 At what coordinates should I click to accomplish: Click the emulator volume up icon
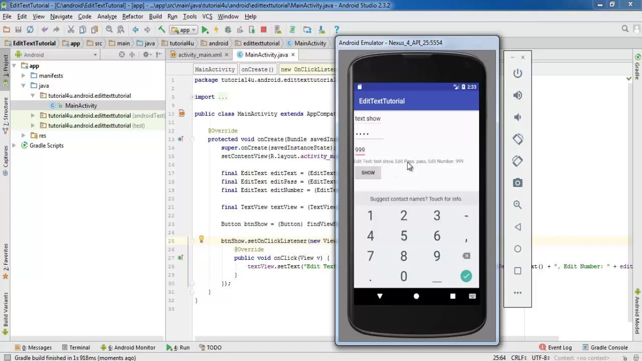click(518, 95)
